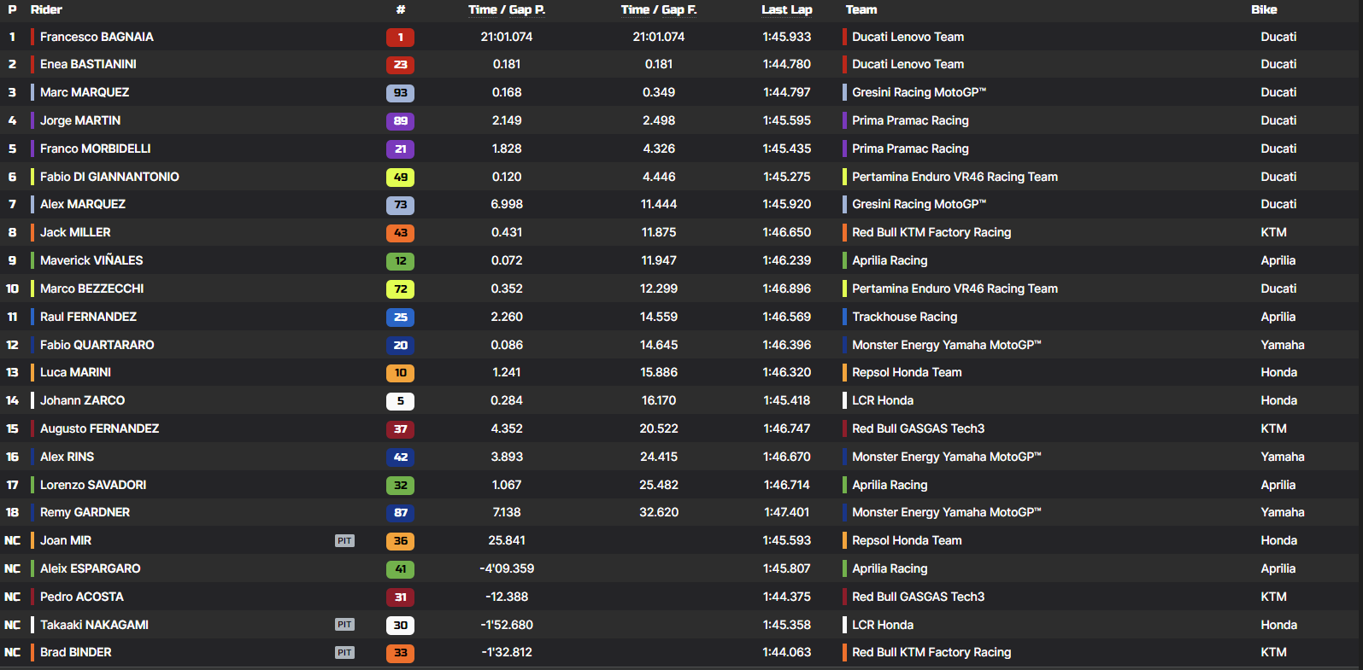
Task: Sort by the Last Lap column header
Action: (787, 9)
